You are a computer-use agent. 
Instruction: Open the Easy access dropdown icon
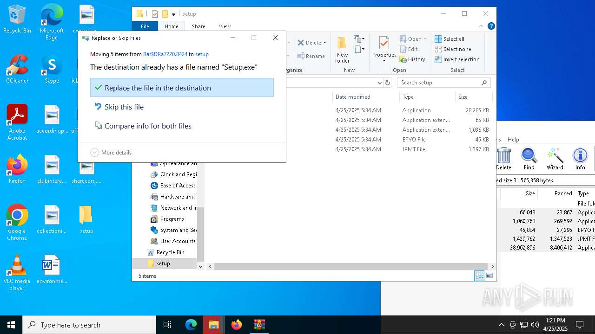click(x=359, y=49)
